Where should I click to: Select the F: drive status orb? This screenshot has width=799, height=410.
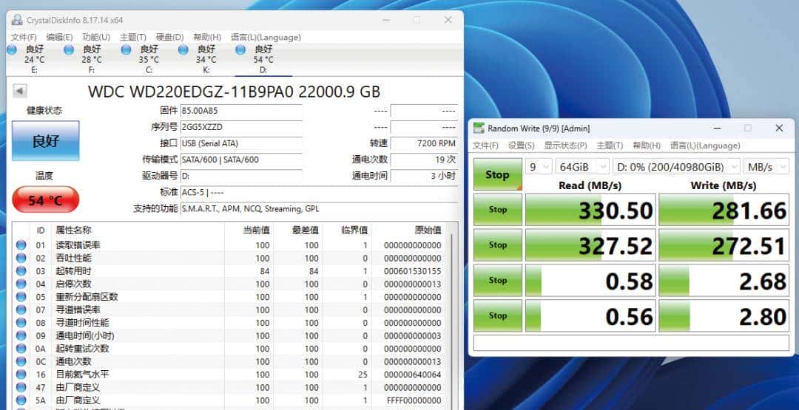(69, 49)
